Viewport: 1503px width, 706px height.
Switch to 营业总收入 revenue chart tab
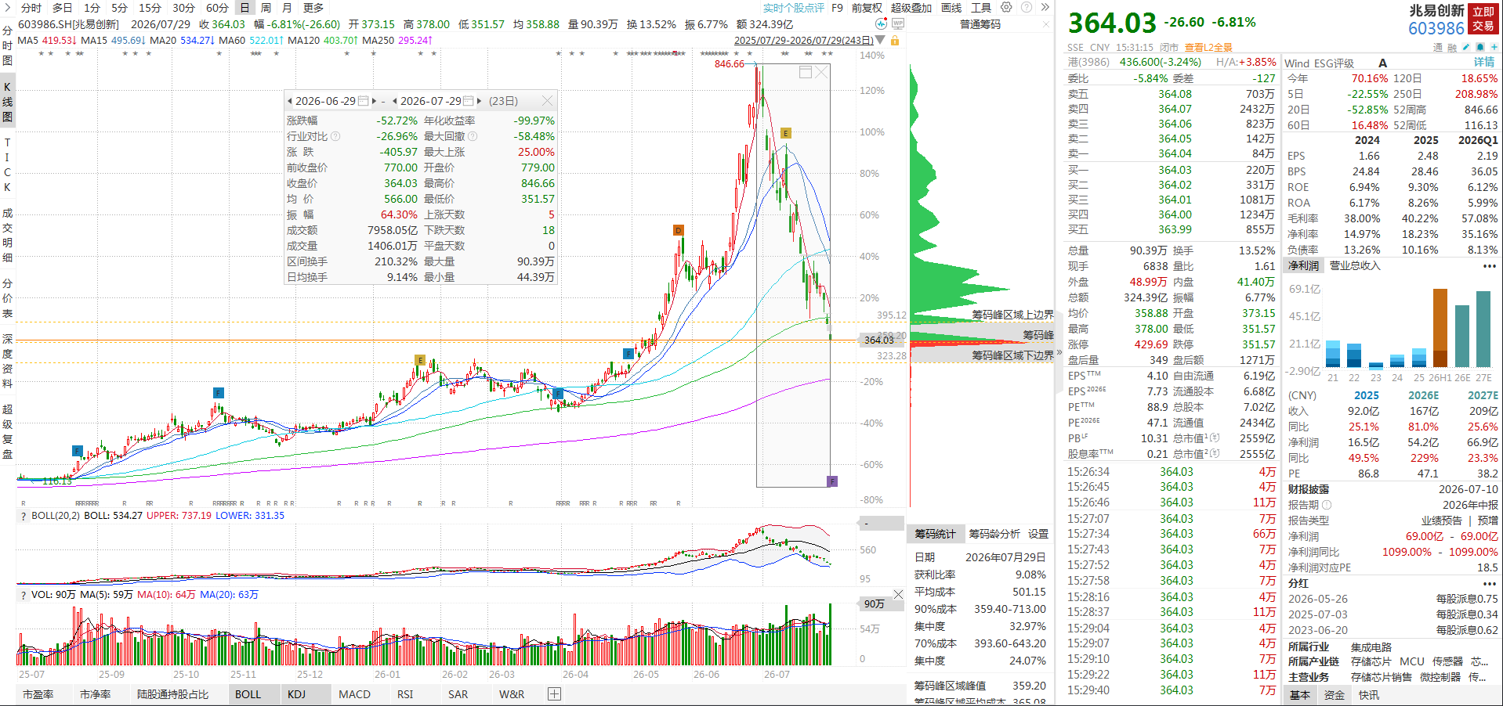pyautogui.click(x=1355, y=265)
